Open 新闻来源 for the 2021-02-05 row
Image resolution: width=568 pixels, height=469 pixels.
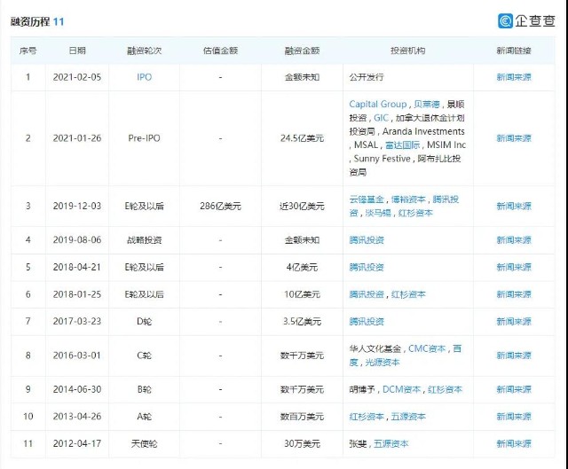pos(514,77)
